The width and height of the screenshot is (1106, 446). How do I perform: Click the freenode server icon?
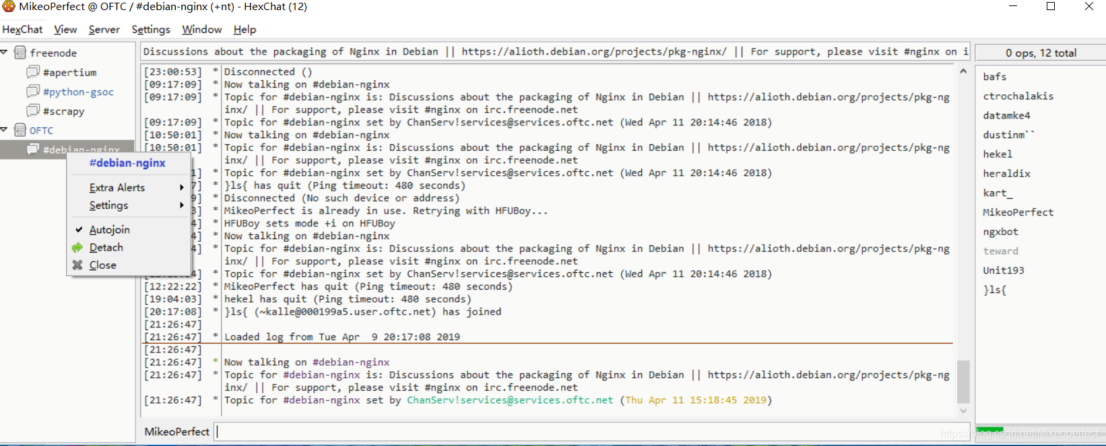[20, 53]
